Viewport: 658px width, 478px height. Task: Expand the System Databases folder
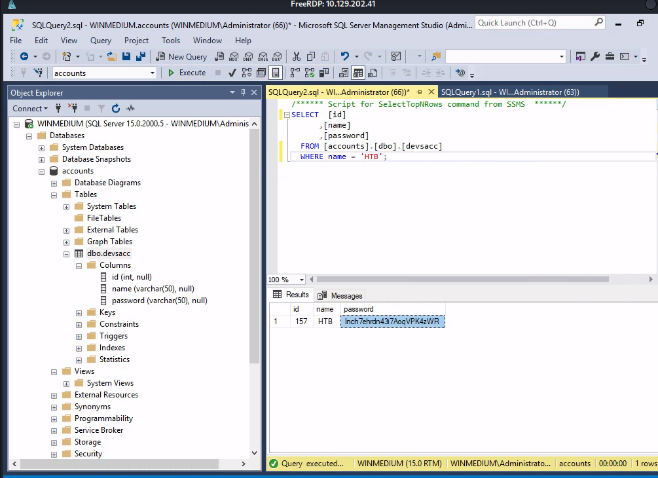[42, 147]
